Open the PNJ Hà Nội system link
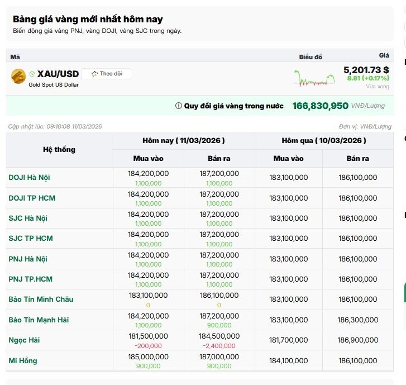 [x=28, y=259]
